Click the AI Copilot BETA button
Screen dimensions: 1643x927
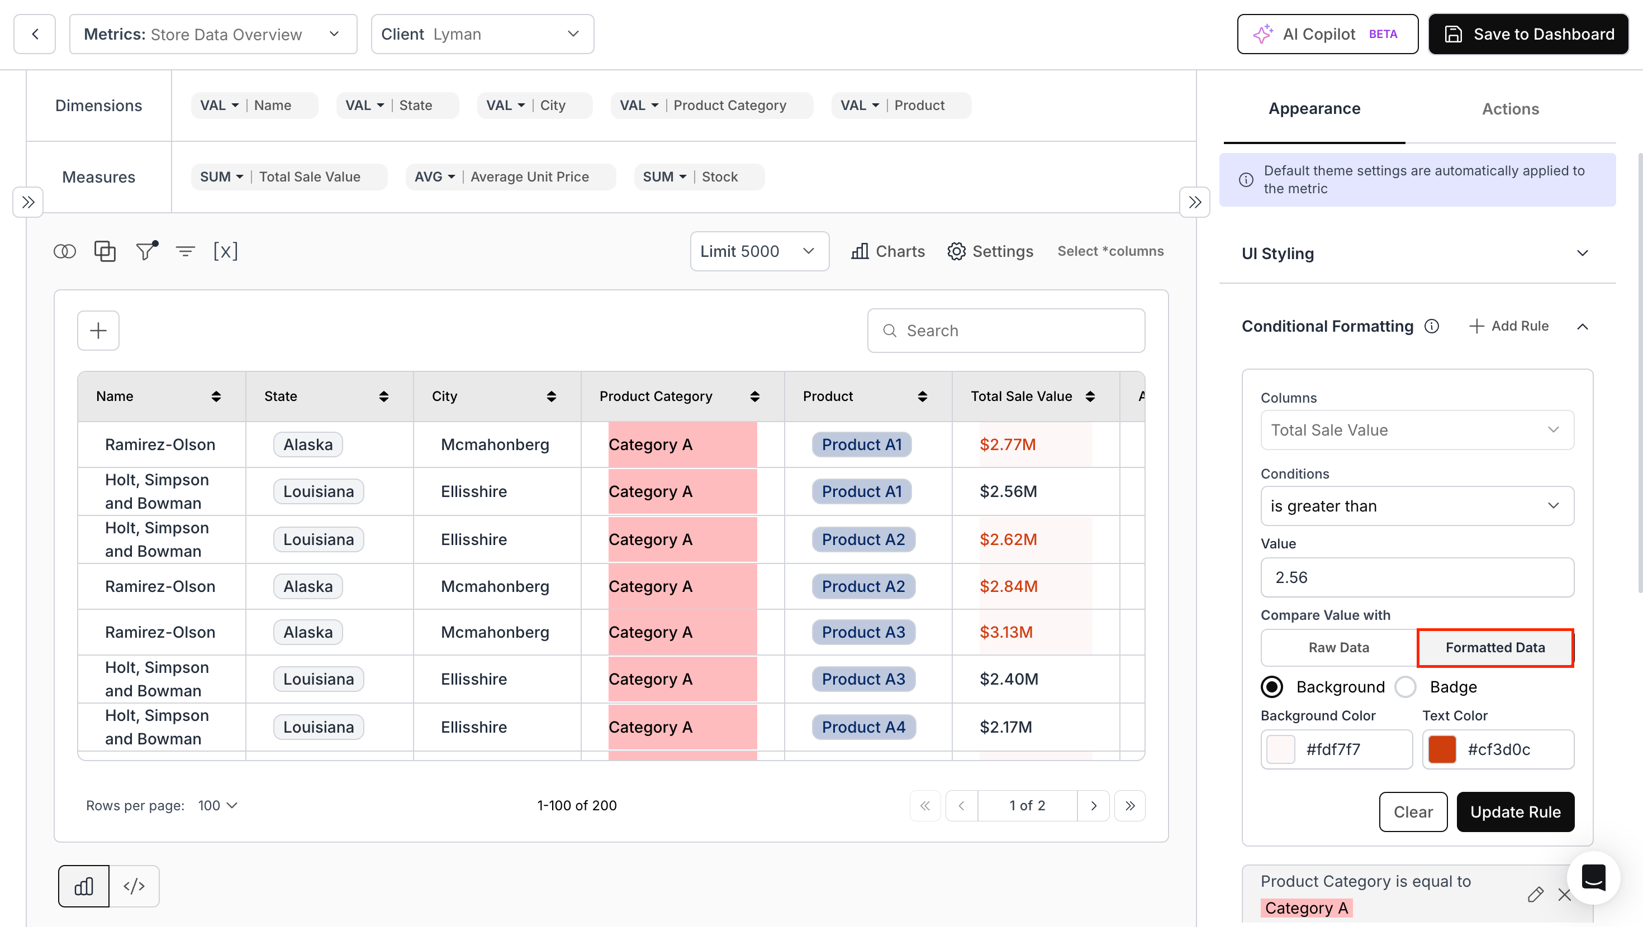pyautogui.click(x=1327, y=35)
